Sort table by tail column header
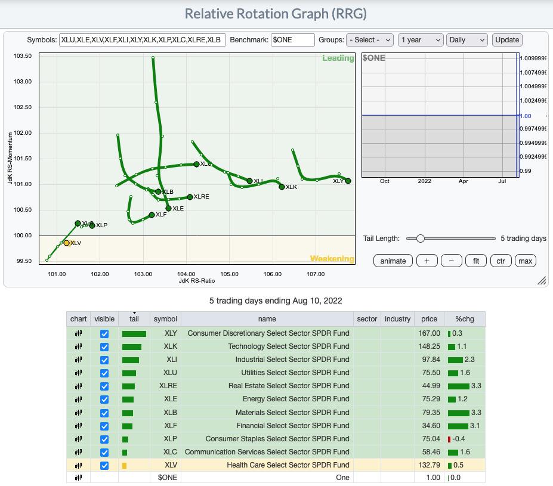This screenshot has height=486, width=553. [134, 319]
